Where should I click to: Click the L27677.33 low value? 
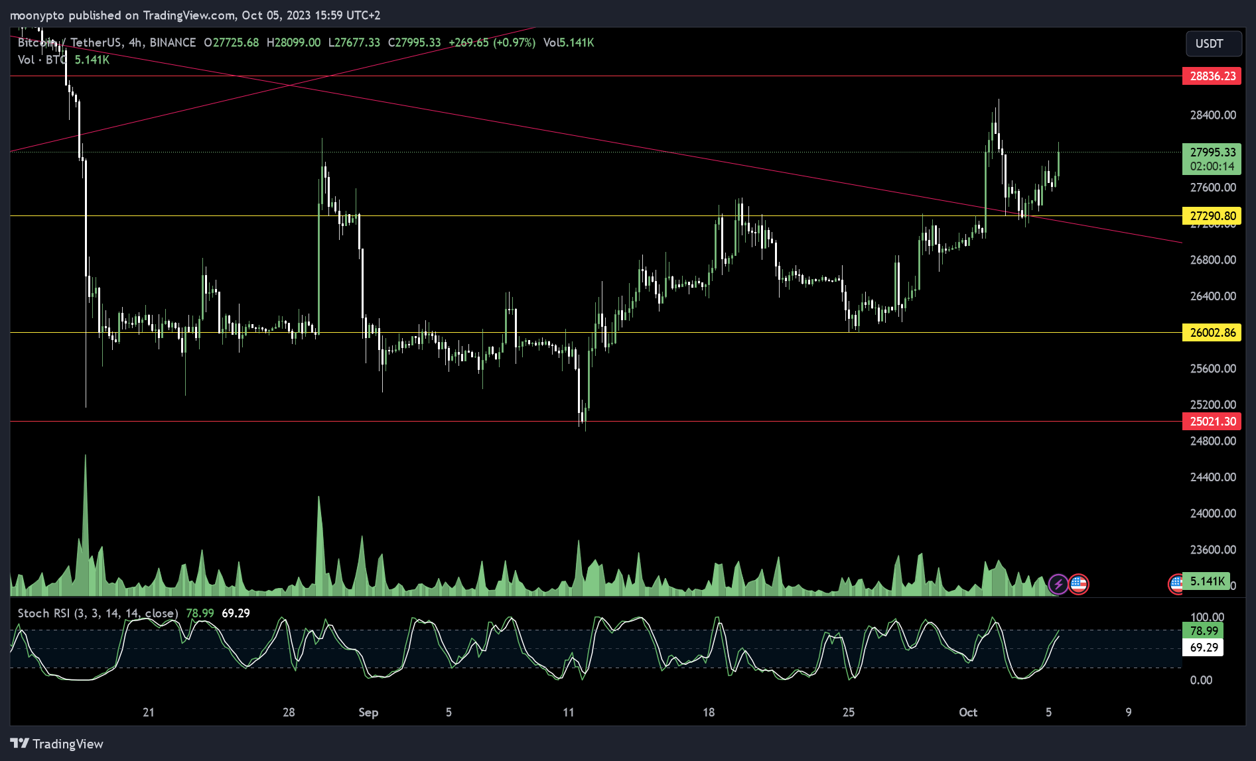click(x=354, y=42)
